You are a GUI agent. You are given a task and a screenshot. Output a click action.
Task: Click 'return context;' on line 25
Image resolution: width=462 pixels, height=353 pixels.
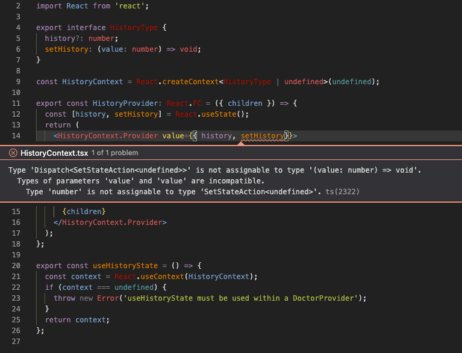[x=77, y=320]
